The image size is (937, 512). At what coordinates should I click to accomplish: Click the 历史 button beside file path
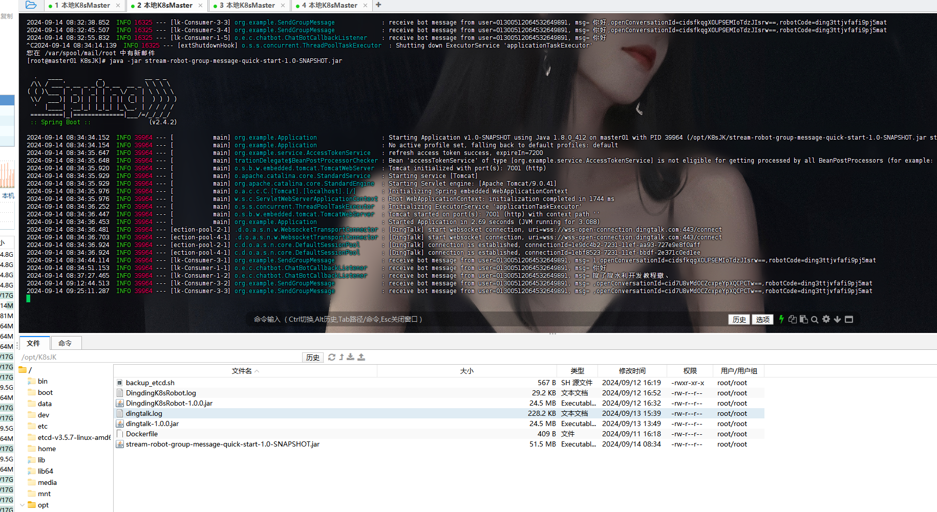coord(313,357)
